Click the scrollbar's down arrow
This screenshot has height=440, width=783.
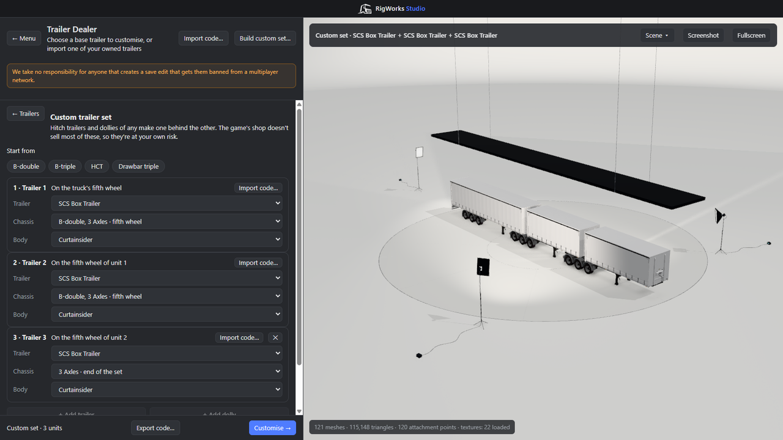coord(299,411)
